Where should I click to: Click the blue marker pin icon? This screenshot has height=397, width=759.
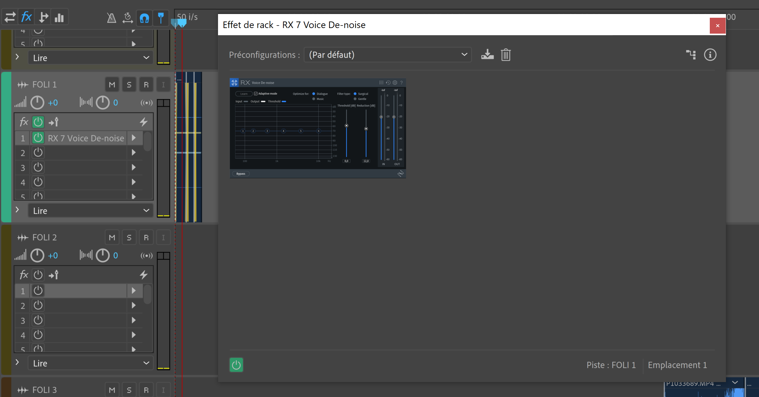[161, 18]
